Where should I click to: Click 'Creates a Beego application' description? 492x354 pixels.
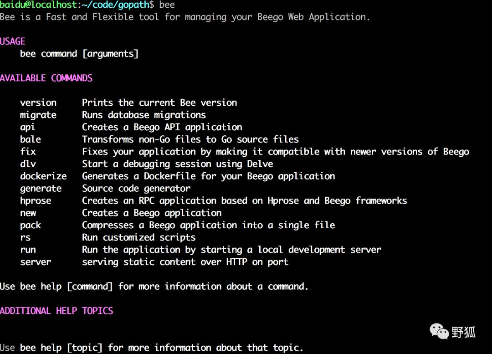click(152, 213)
